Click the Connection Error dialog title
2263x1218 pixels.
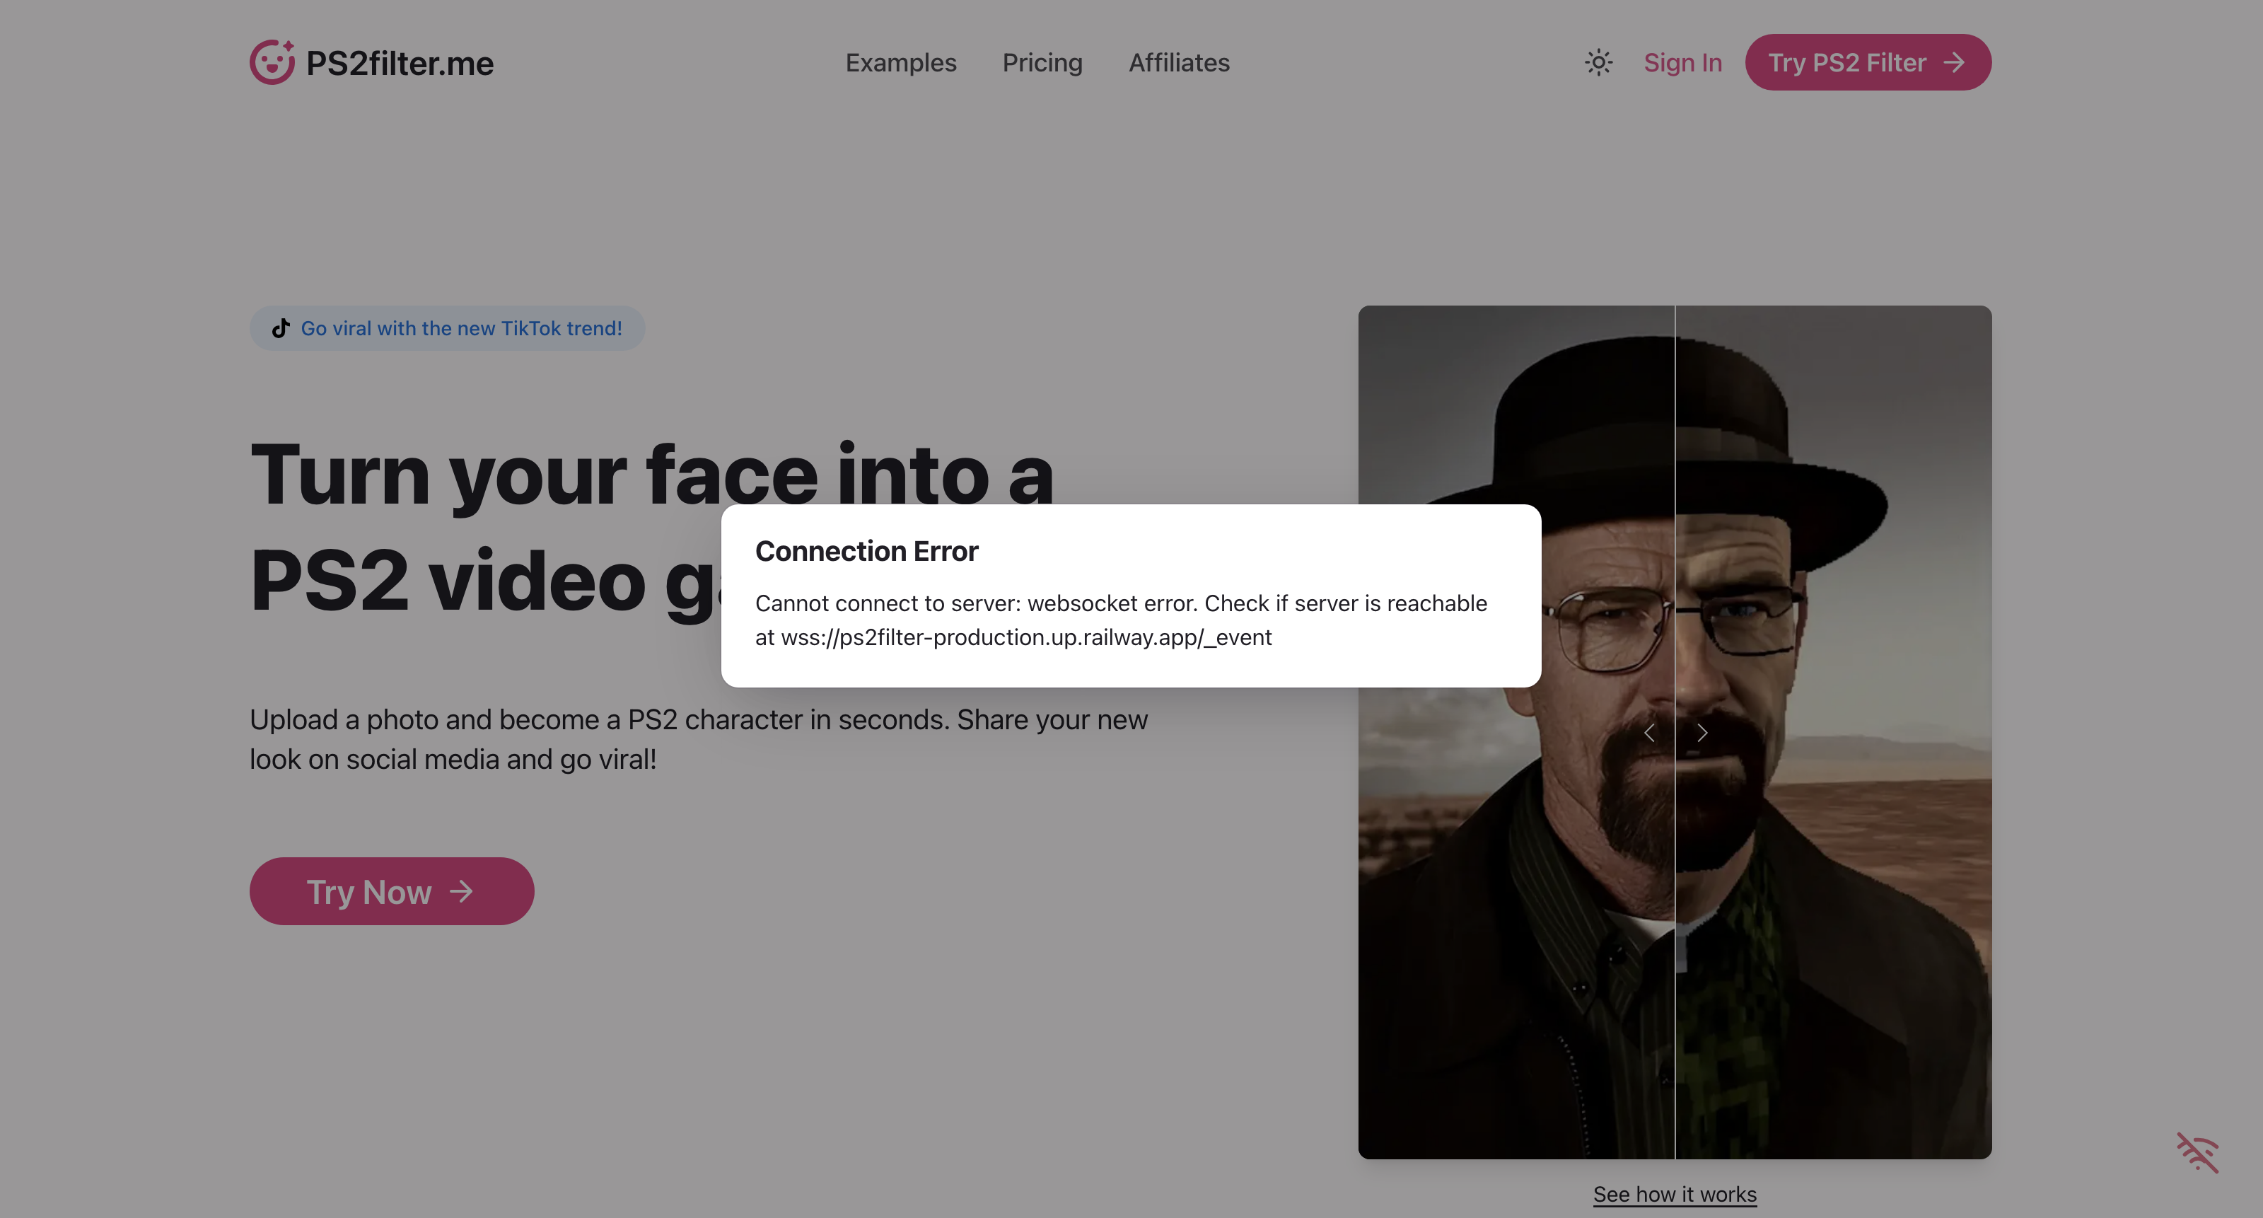click(x=866, y=551)
